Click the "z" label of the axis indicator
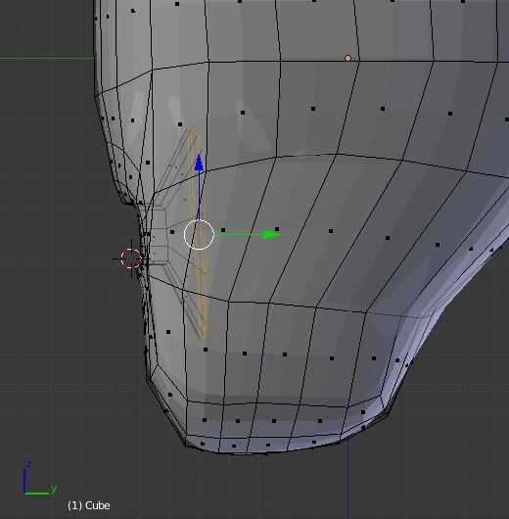509x519 pixels. point(29,464)
